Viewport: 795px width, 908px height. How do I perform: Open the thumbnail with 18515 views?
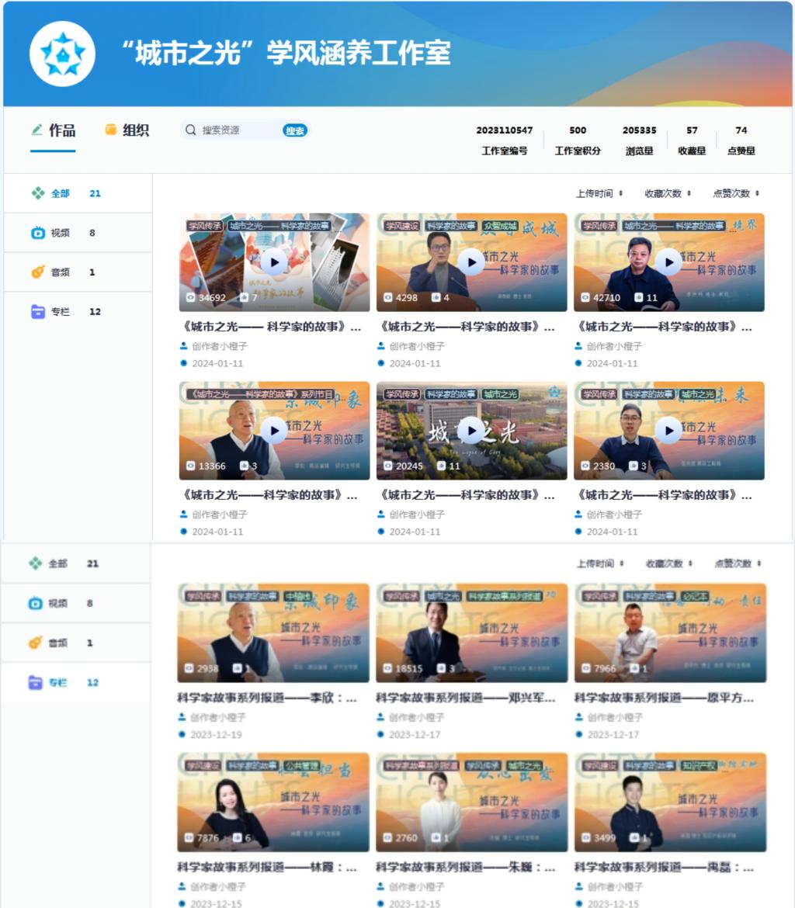tap(471, 632)
